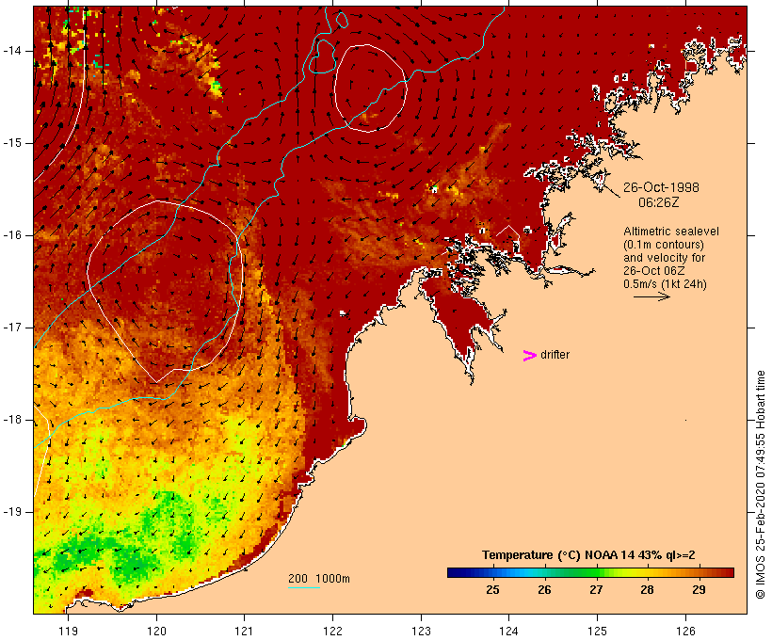Click the 0.5m/s velocity scale arrow
This screenshot has width=772, height=640.
click(651, 296)
